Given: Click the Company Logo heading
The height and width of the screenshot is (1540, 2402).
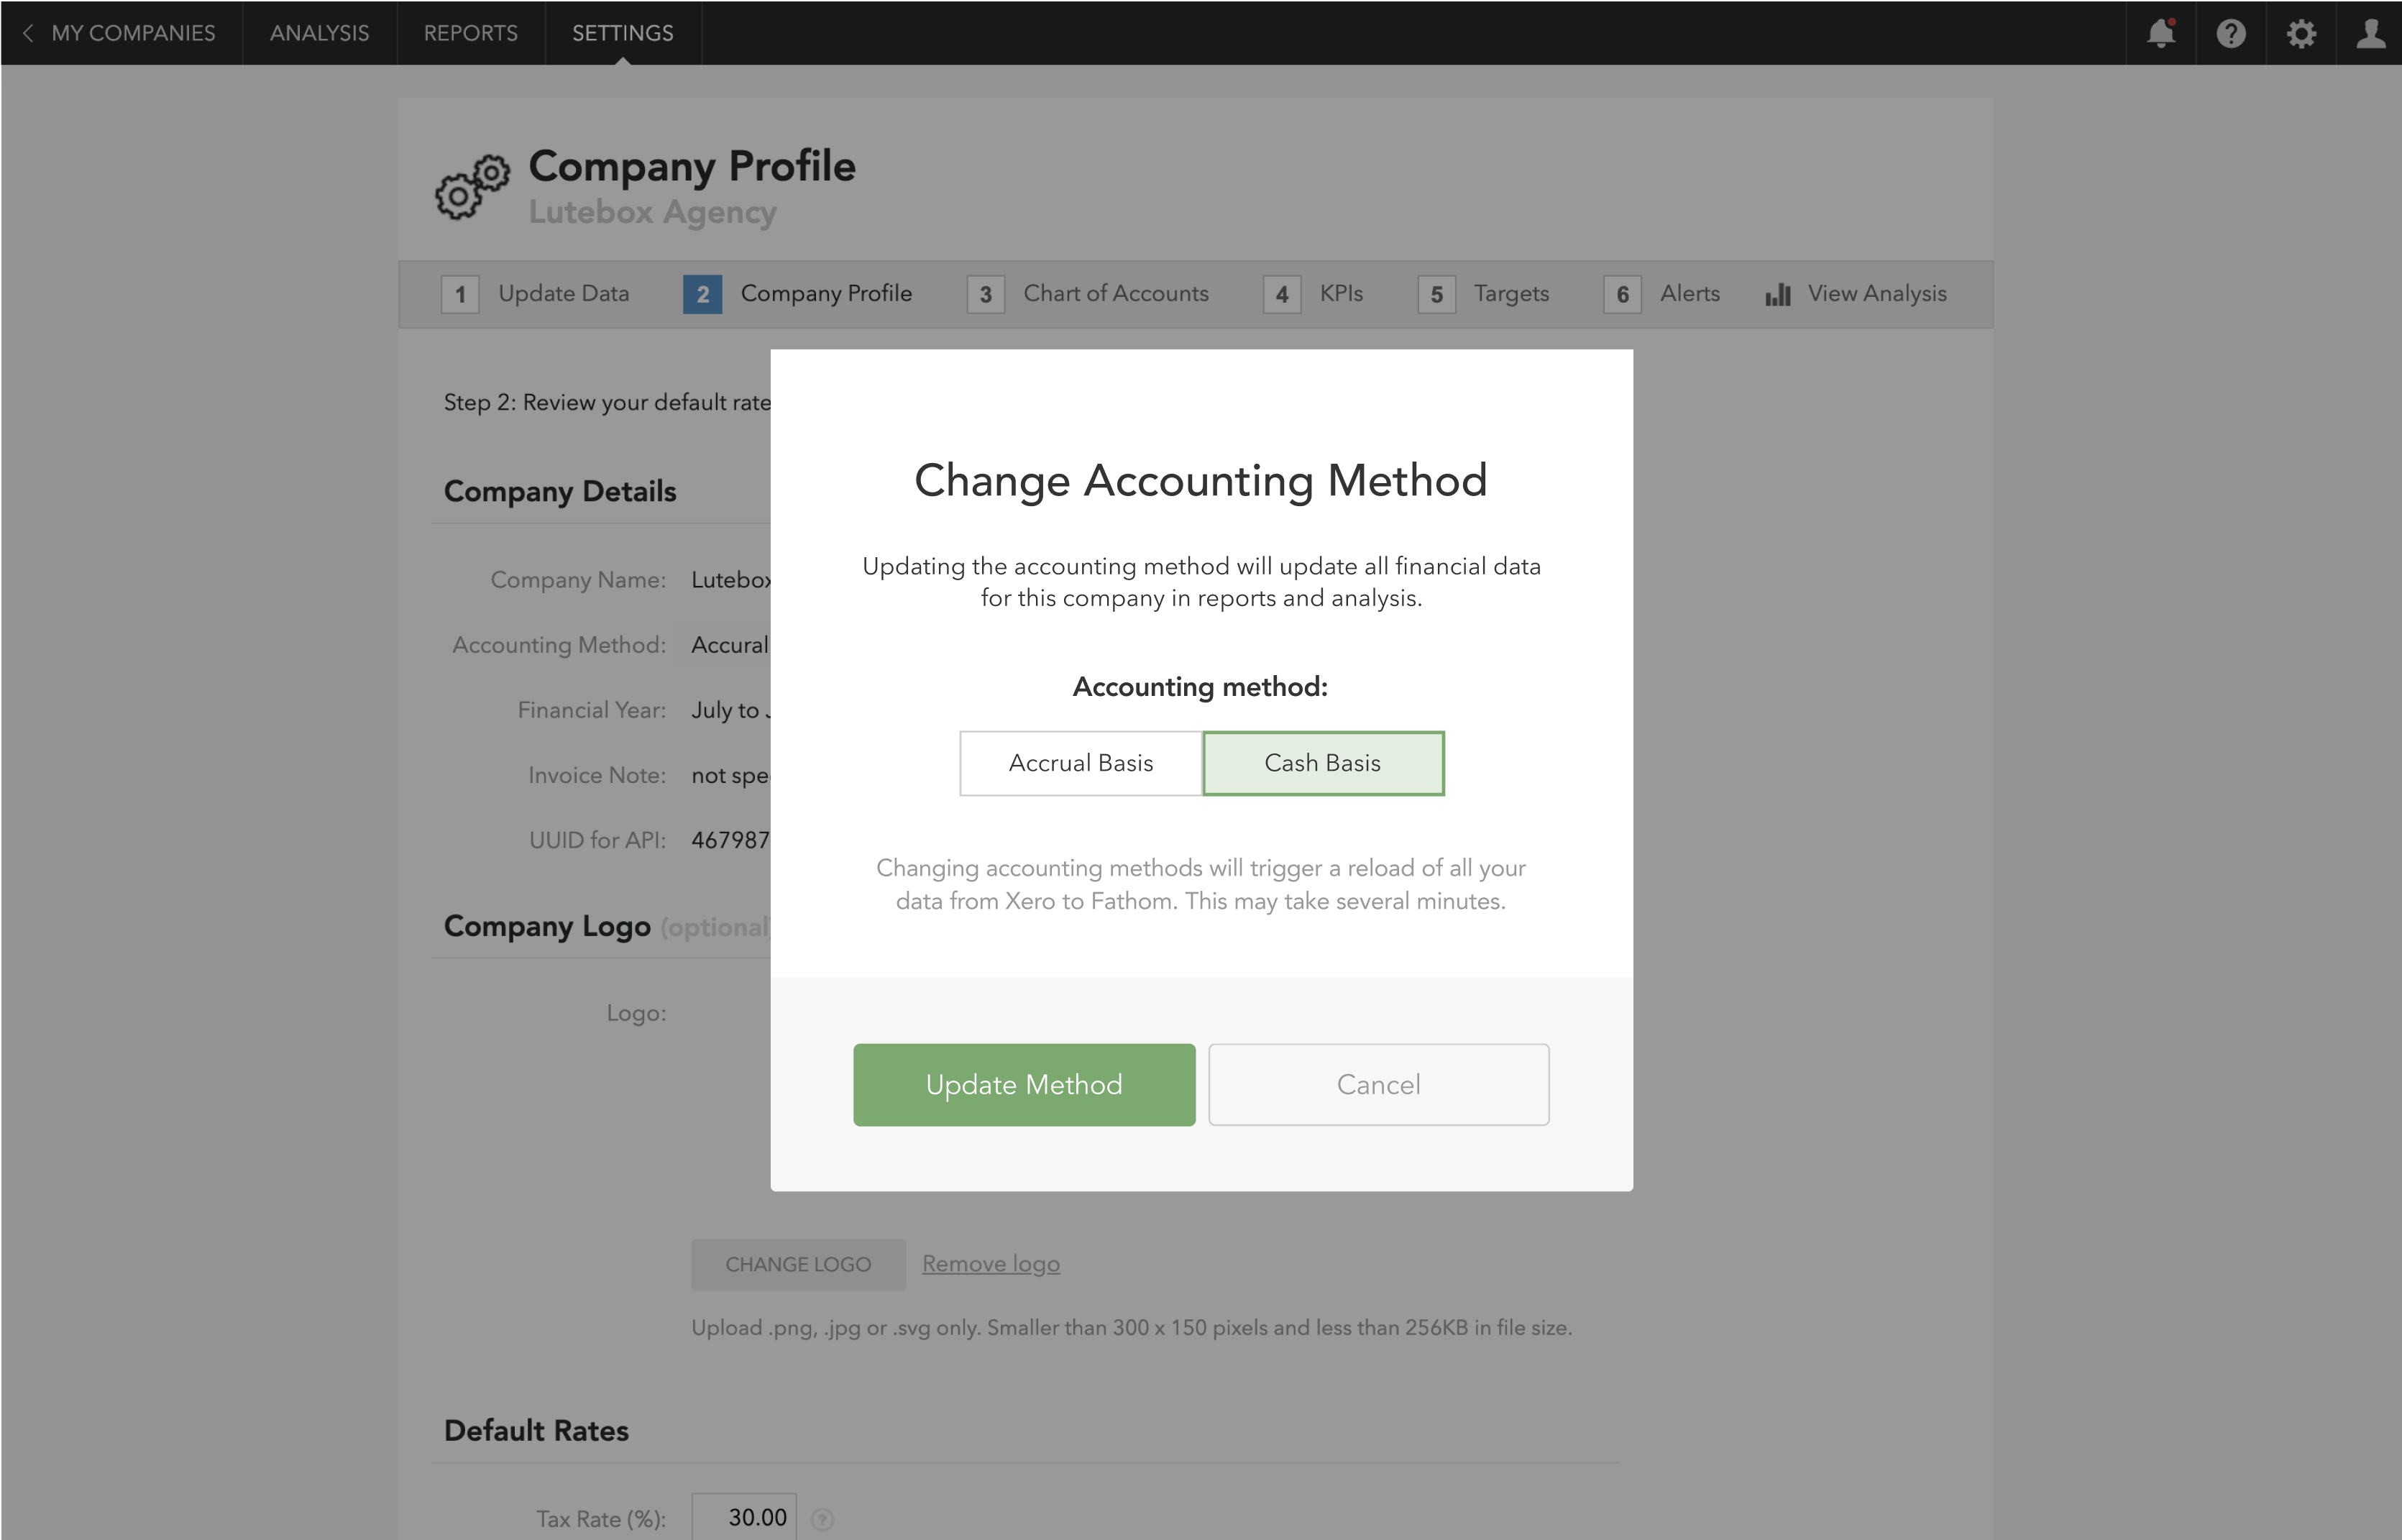Looking at the screenshot, I should tap(547, 926).
